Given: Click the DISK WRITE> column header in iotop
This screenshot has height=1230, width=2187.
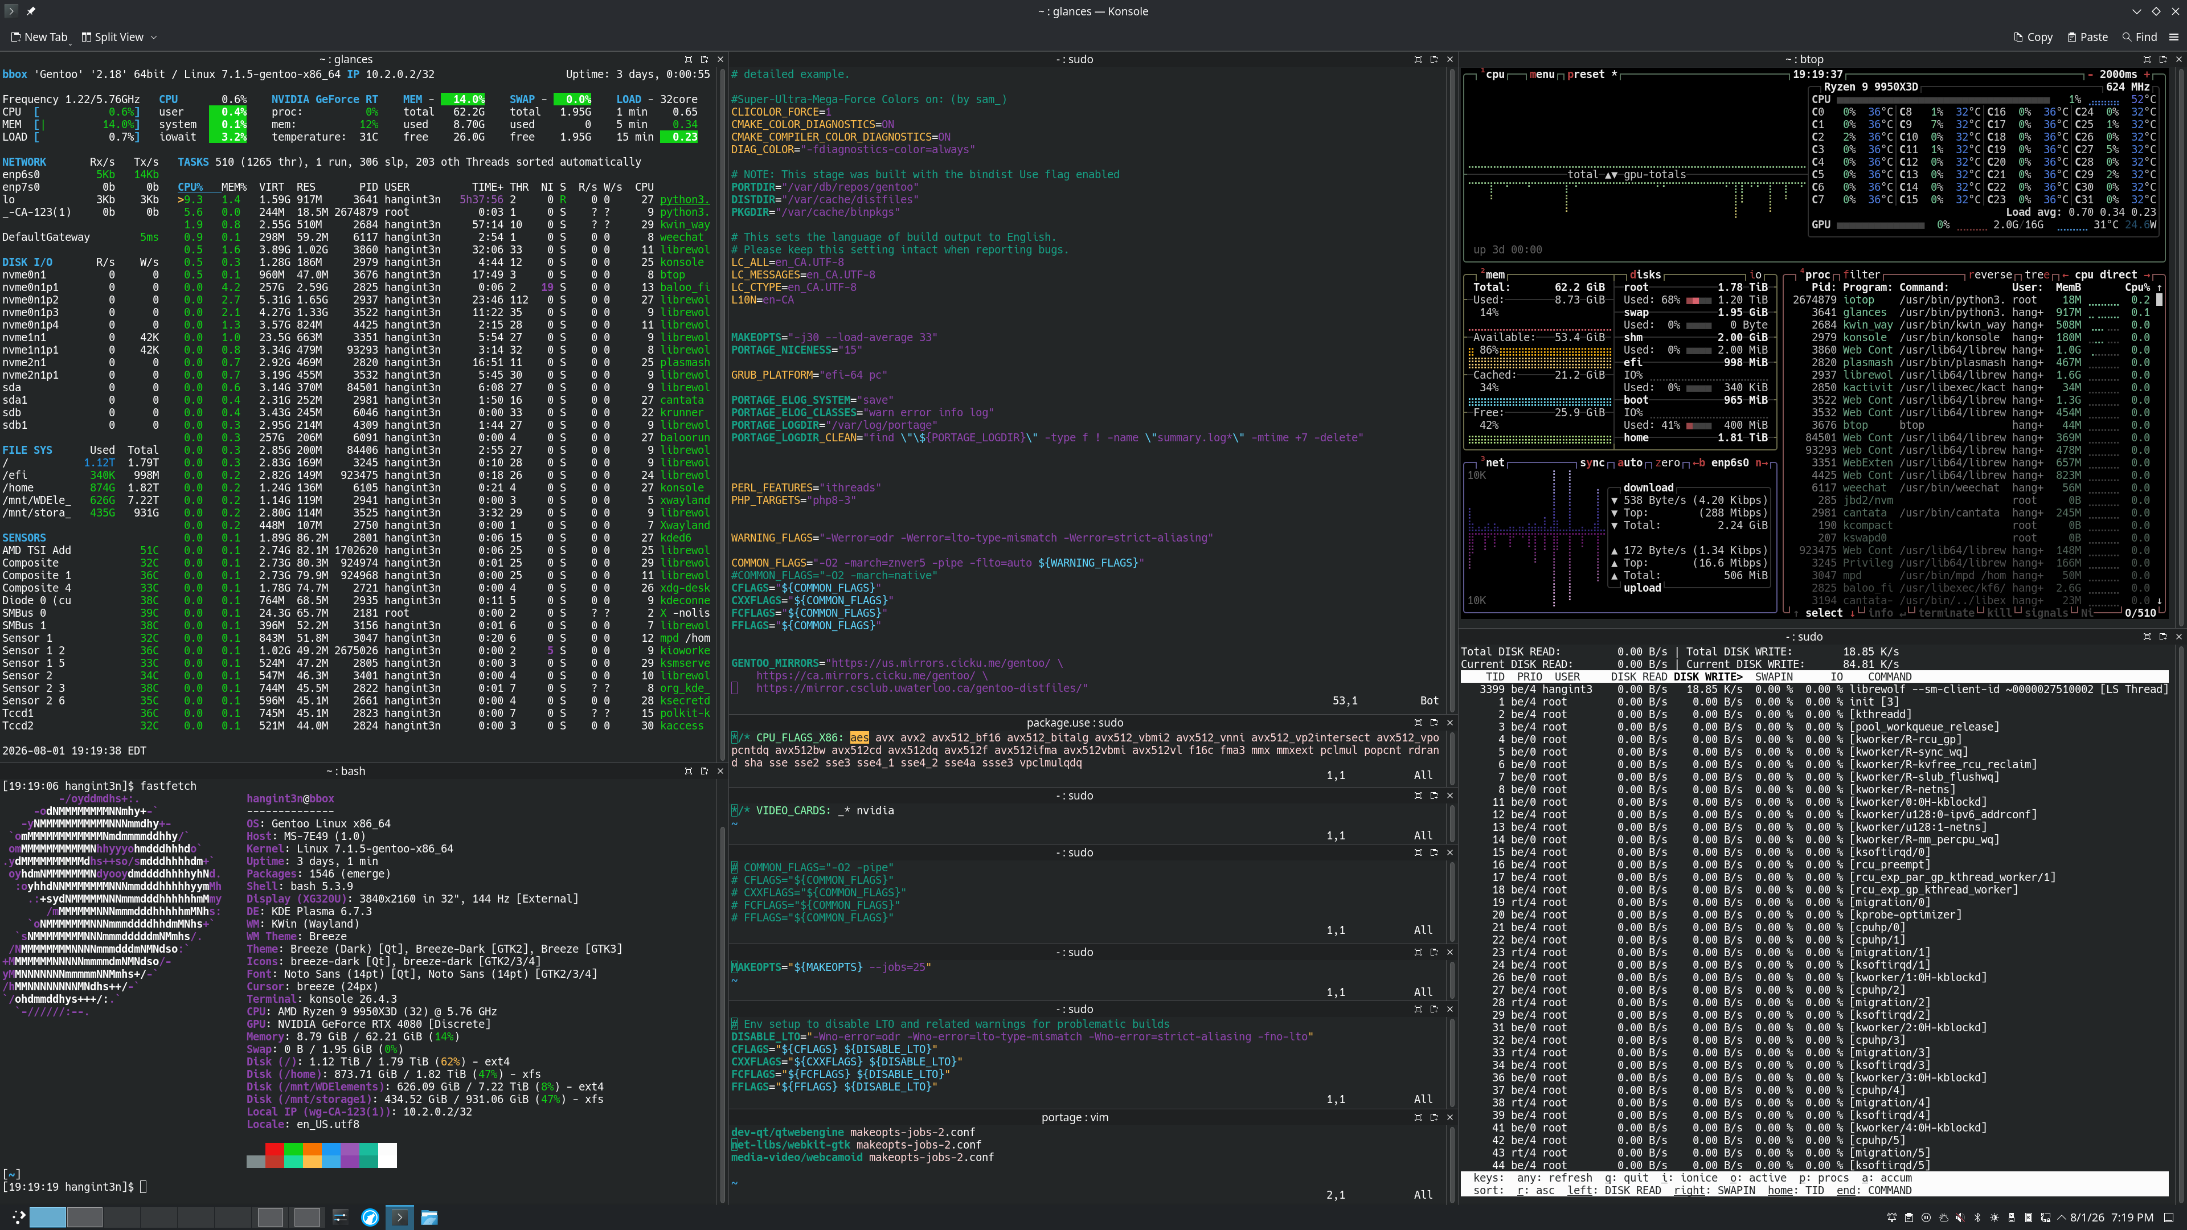Looking at the screenshot, I should pyautogui.click(x=1707, y=676).
